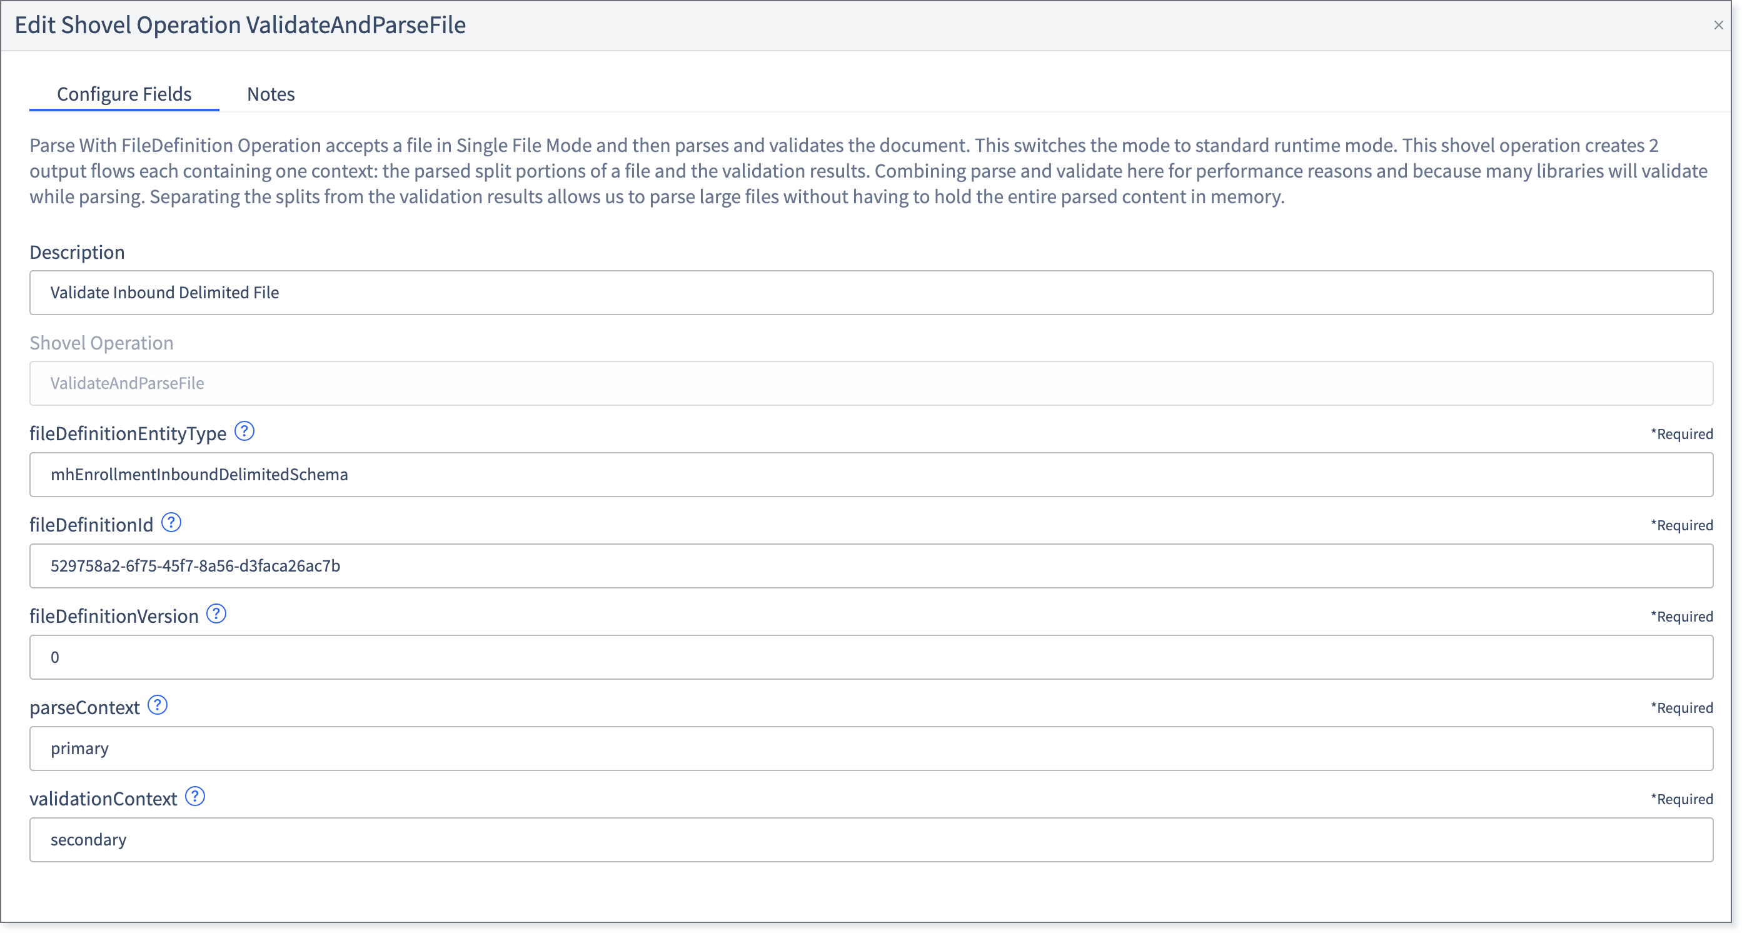Click fileDefinitionVersion help question mark
This screenshot has height=933, width=1742.
pos(216,614)
